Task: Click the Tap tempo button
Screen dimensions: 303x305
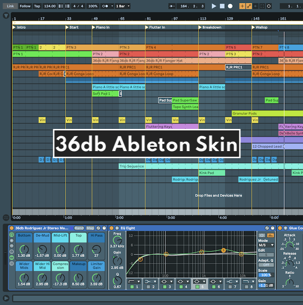Action: pos(37,6)
